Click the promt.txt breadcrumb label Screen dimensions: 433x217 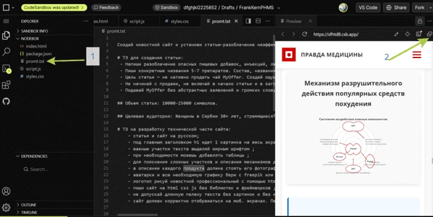point(116,31)
